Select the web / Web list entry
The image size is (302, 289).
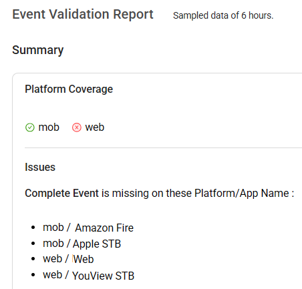pyautogui.click(x=68, y=259)
